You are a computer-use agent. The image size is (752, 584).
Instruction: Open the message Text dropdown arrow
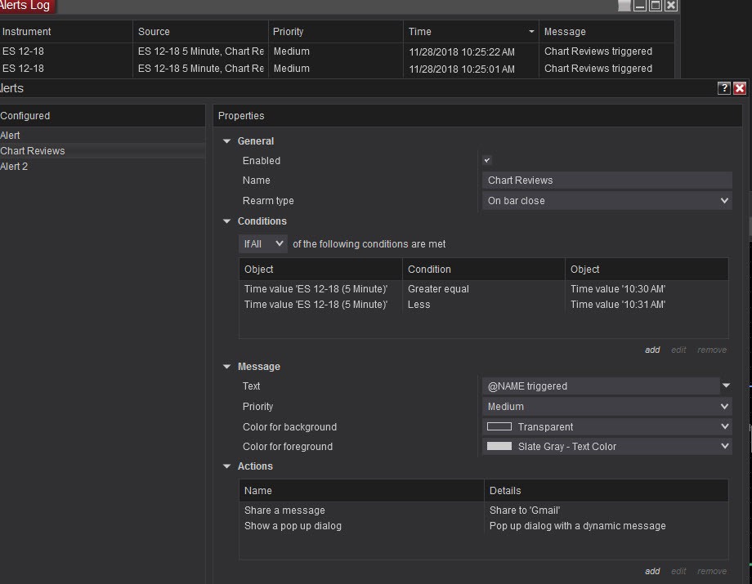(726, 386)
